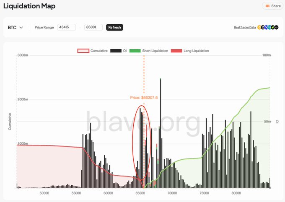Screen dimensions: 285x202
Task: Click the 50000 x-axis label
Action: (44, 193)
